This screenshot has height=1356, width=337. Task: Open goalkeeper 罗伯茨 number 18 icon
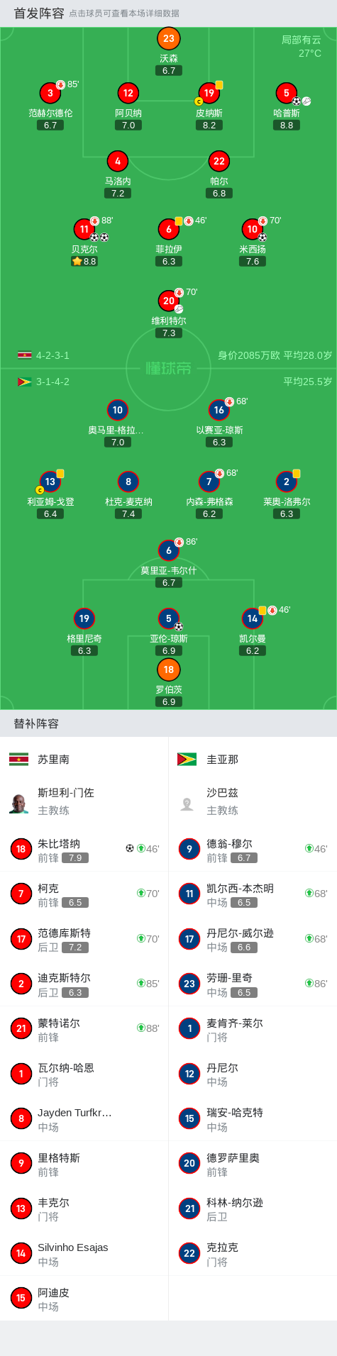point(168,669)
